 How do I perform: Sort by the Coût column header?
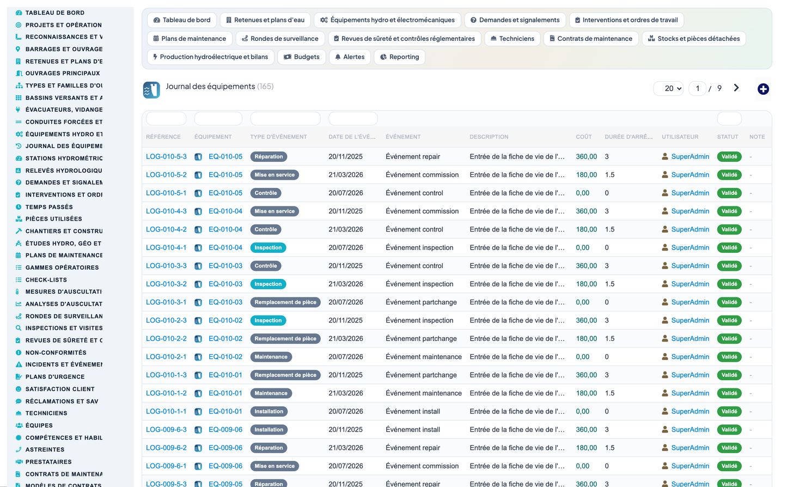pos(584,137)
